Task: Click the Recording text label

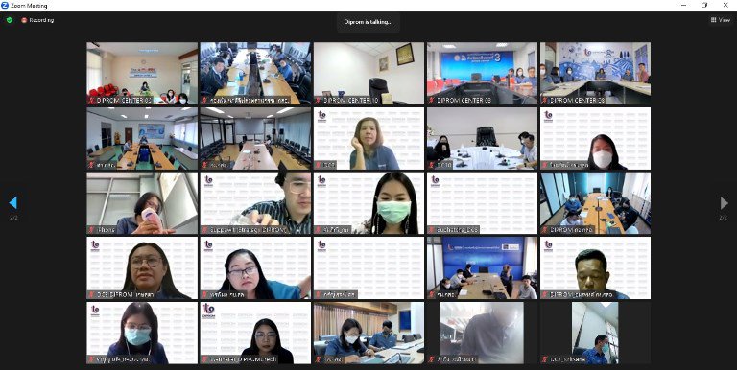Action: [x=41, y=20]
